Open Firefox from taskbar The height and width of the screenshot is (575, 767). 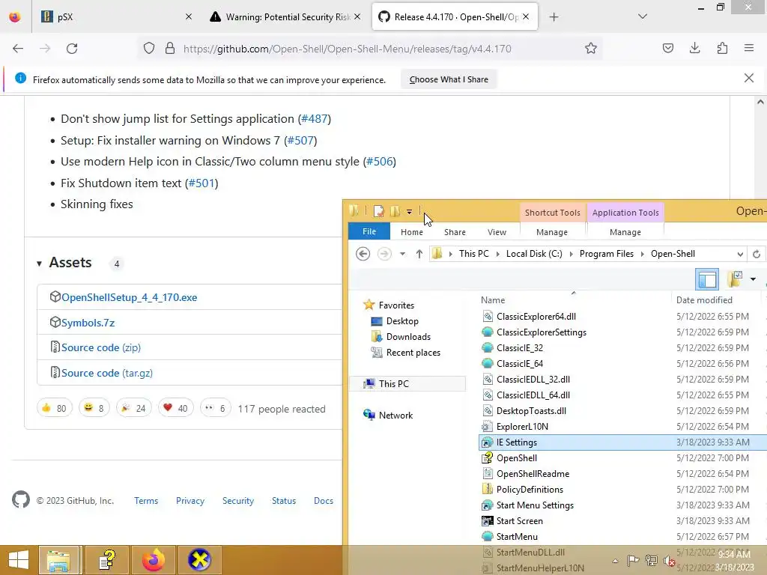tap(153, 560)
